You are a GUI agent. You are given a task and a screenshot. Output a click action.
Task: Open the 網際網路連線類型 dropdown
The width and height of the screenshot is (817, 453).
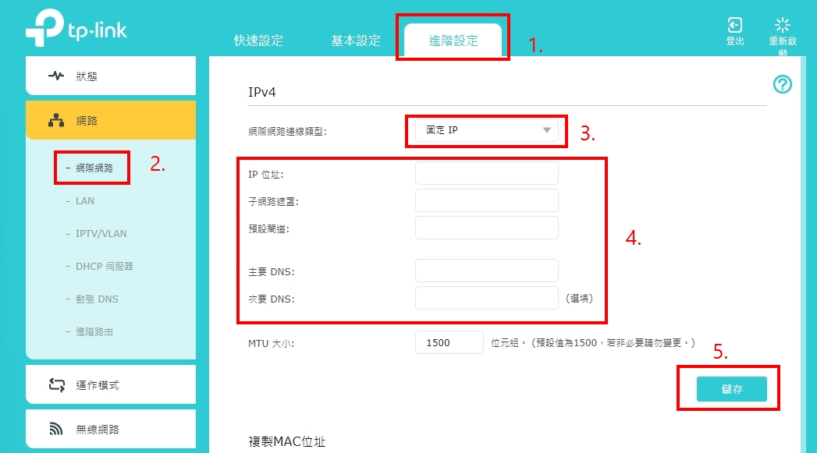[x=484, y=130]
